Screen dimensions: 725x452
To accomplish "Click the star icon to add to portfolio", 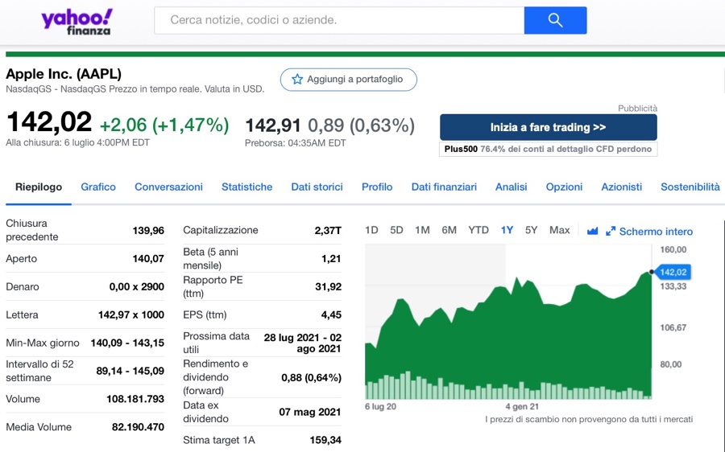I will [x=297, y=80].
